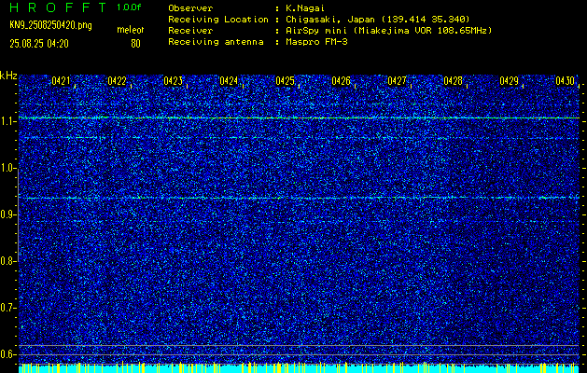Image resolution: width=587 pixels, height=373 pixels.
Task: Click the HROFFT title text
Action: [x=58, y=7]
